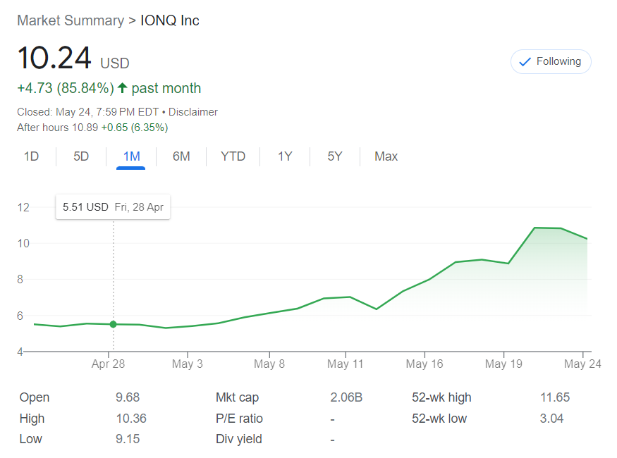
Task: Click the After hours 10.89 text
Action: click(x=57, y=128)
